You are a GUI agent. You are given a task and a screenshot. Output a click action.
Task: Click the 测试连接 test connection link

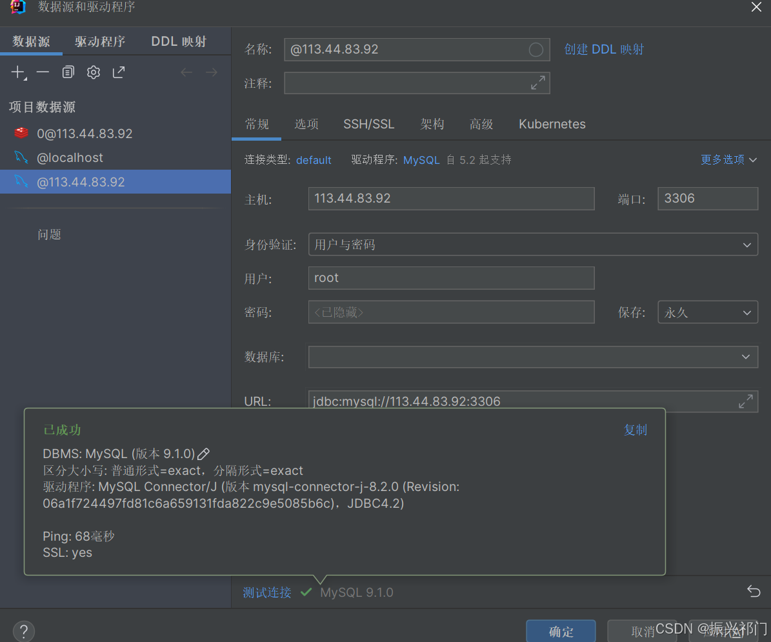click(267, 592)
